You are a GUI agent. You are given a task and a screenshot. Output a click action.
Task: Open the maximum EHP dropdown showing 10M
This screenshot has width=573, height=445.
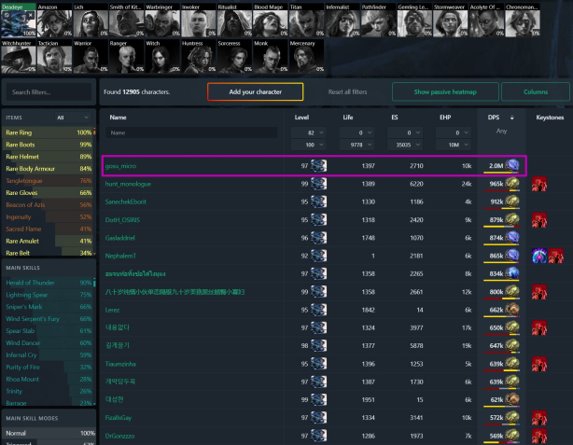coord(454,145)
